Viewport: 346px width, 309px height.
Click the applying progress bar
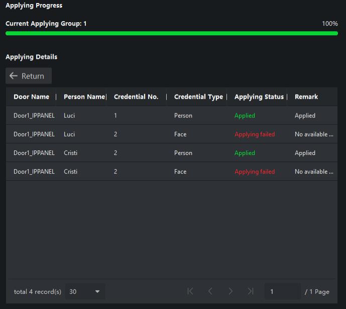point(171,33)
